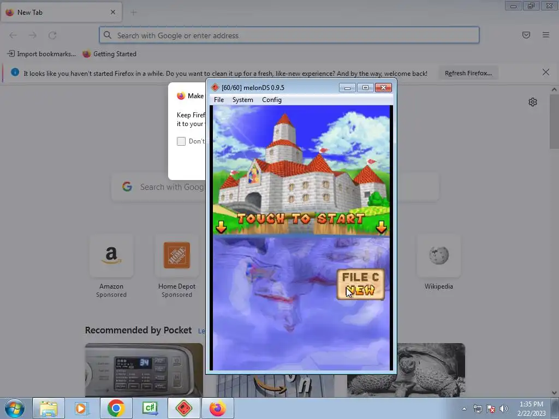Open the volume speaker tray icon

[504, 409]
